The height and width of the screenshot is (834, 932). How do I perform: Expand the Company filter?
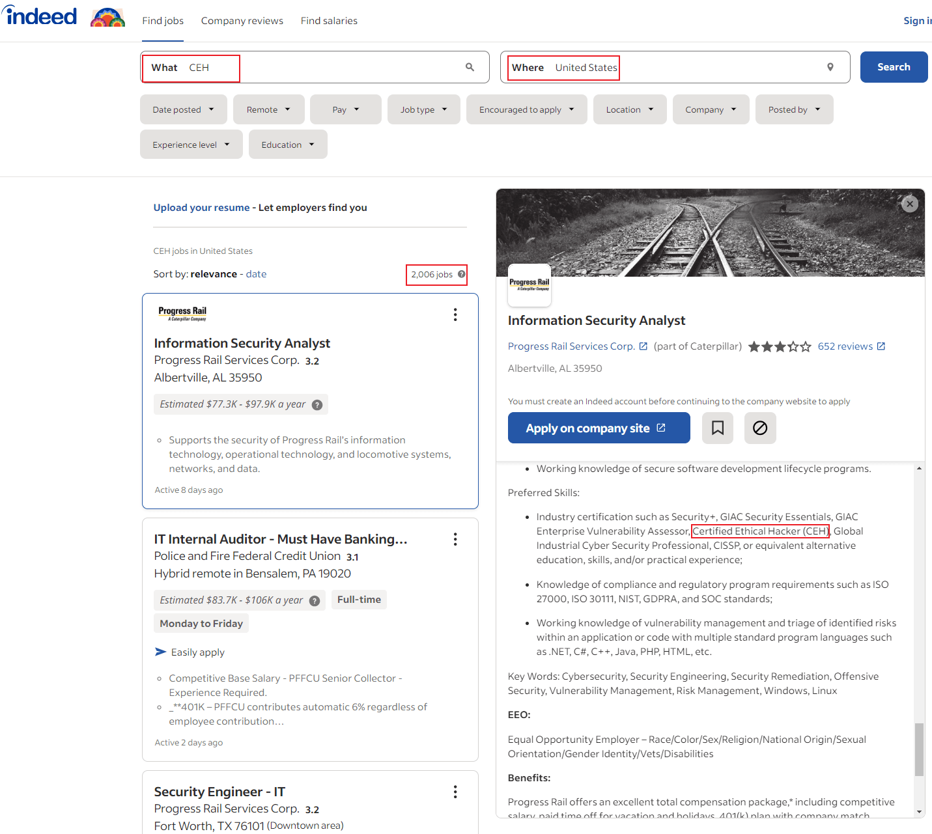coord(711,109)
